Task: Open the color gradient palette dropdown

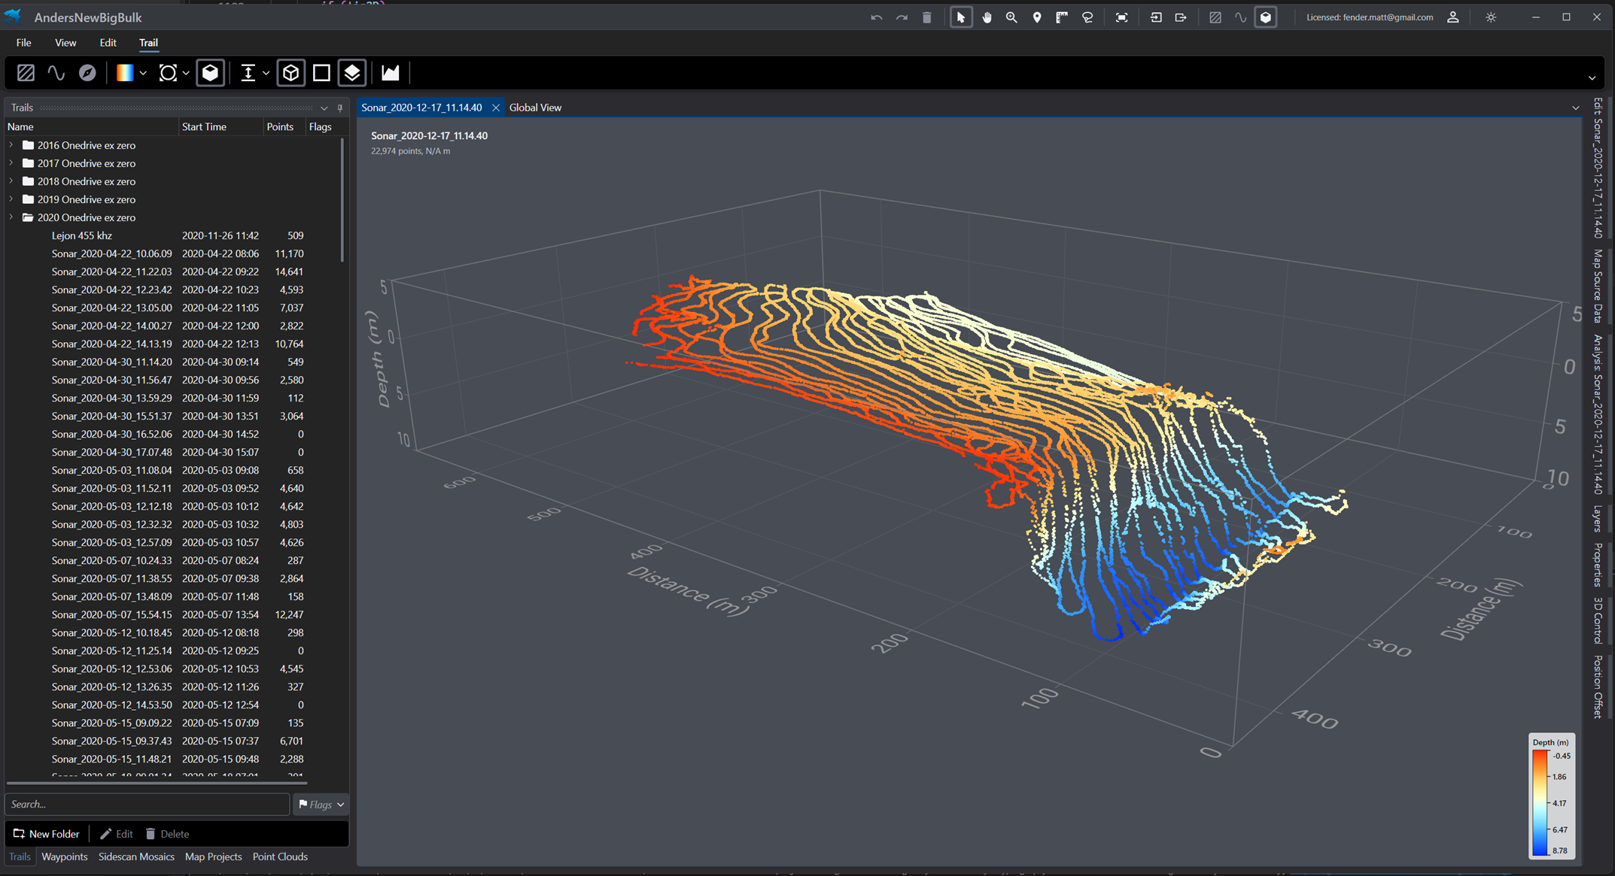Action: (143, 73)
